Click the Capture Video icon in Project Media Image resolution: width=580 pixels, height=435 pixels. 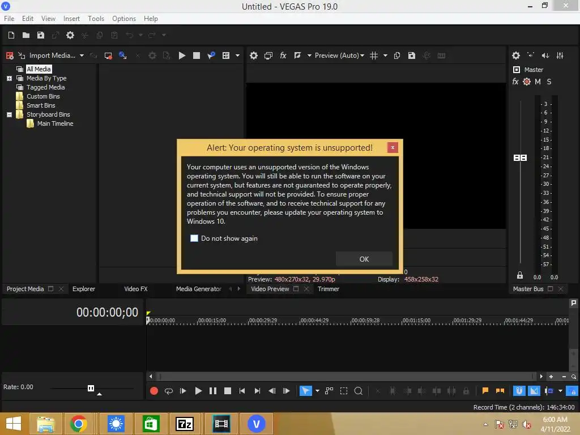[x=108, y=56]
